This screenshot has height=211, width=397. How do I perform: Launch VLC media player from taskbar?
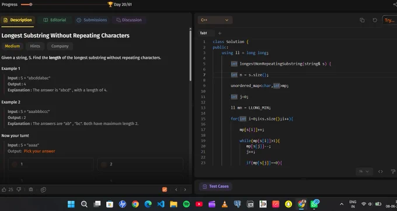click(225, 204)
